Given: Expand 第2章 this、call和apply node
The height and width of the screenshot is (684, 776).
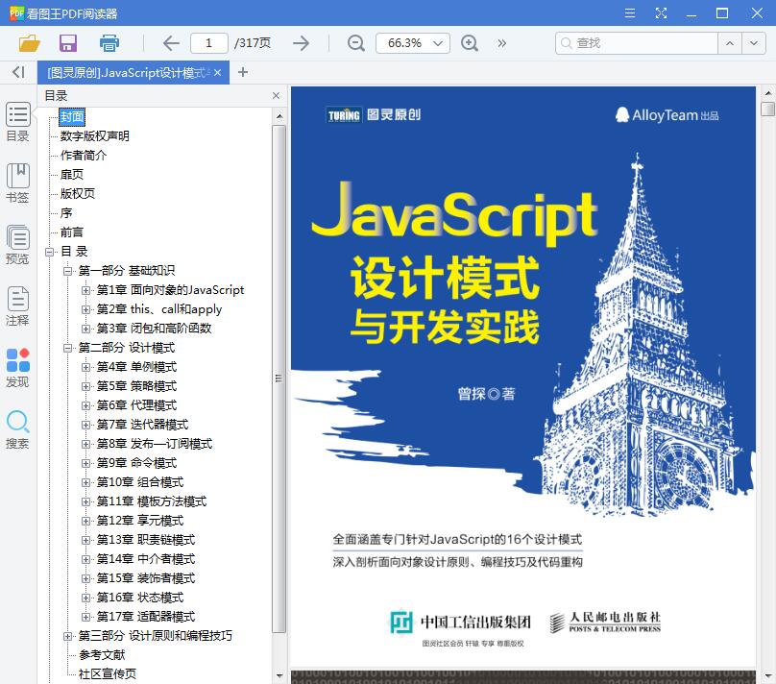Looking at the screenshot, I should click(85, 310).
